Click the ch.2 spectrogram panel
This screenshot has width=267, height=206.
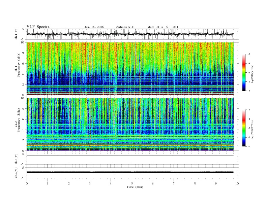[130, 124]
